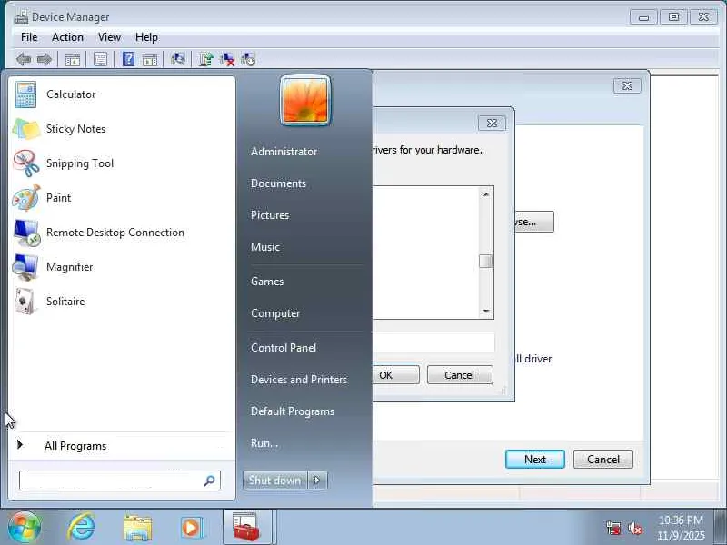
Task: Open Administrator folder in Start menu
Action: pos(284,152)
